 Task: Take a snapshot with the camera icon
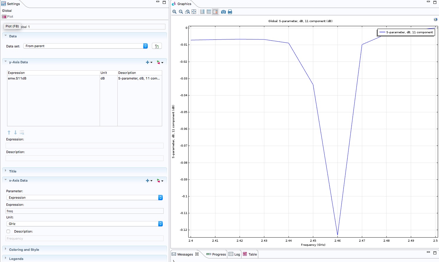(x=223, y=12)
